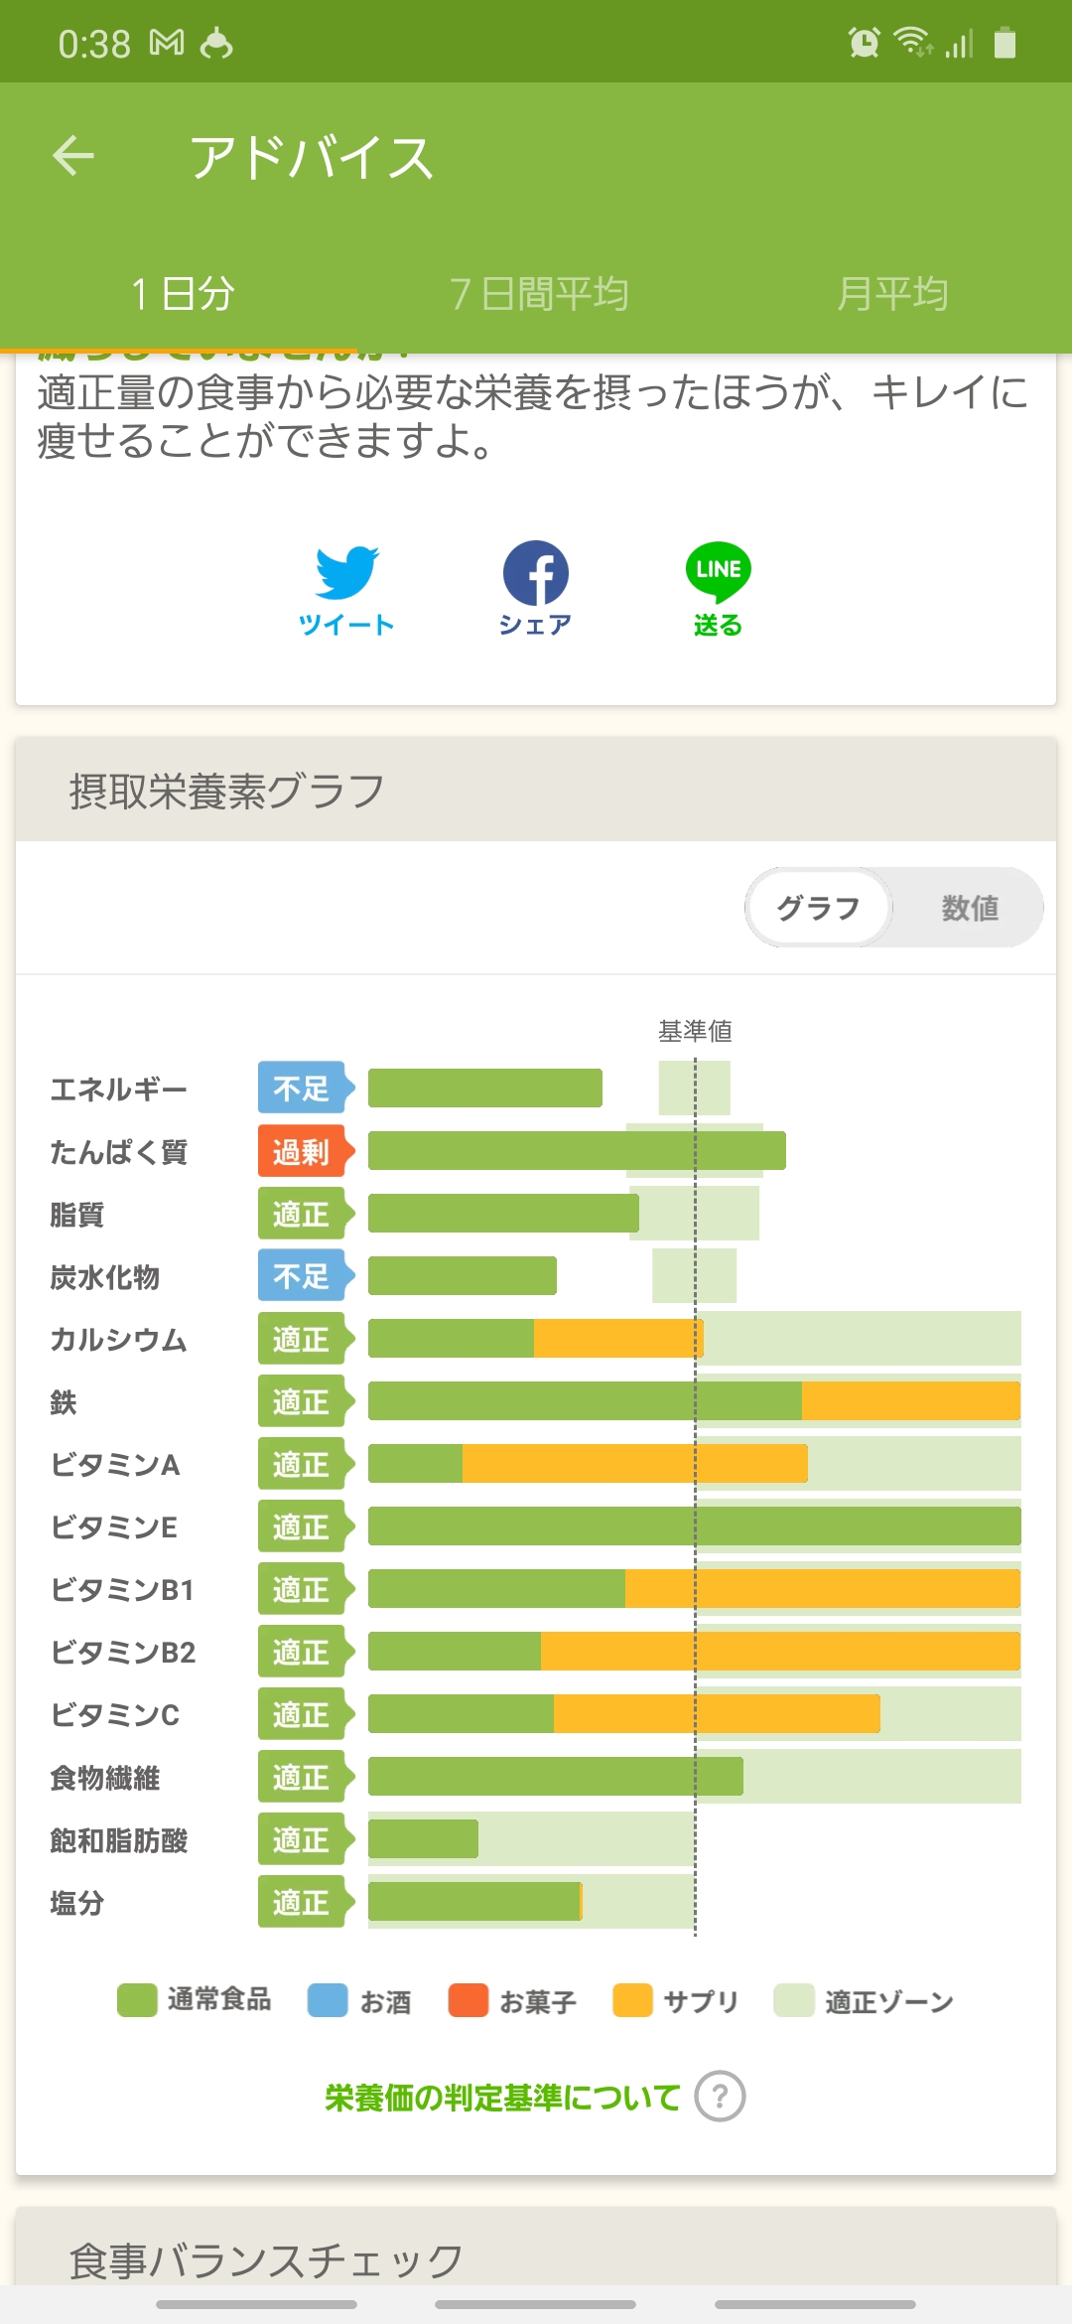Tap the ビタミンE intake bar
Image resolution: width=1072 pixels, height=2324 pixels.
pos(694,1526)
